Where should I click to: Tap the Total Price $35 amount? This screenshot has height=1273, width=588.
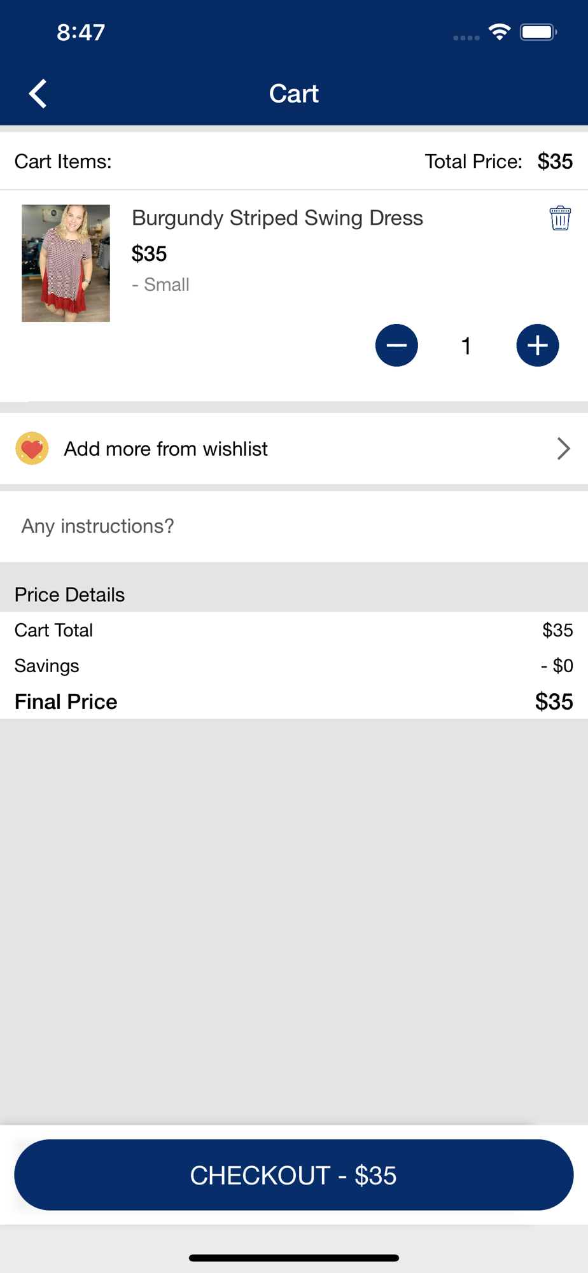click(x=555, y=162)
